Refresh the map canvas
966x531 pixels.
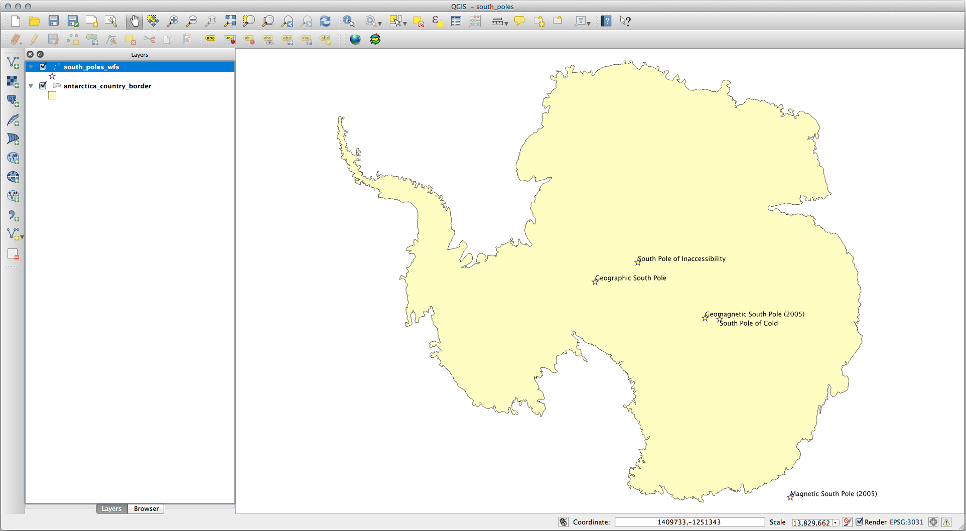click(x=325, y=21)
